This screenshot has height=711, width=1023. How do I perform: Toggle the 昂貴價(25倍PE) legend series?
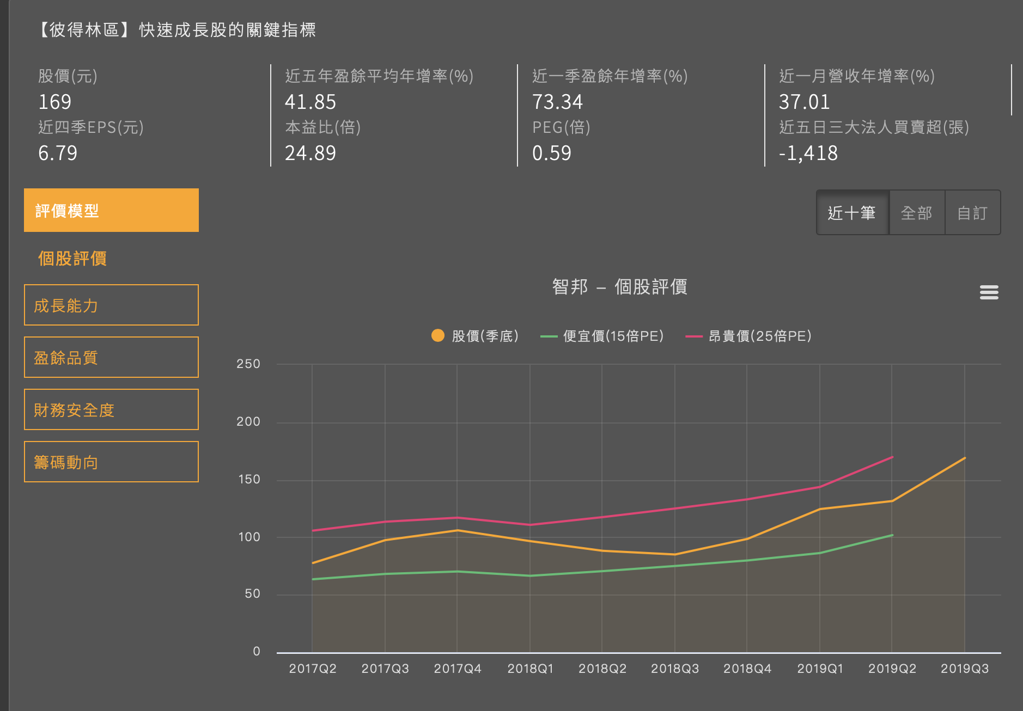[748, 336]
